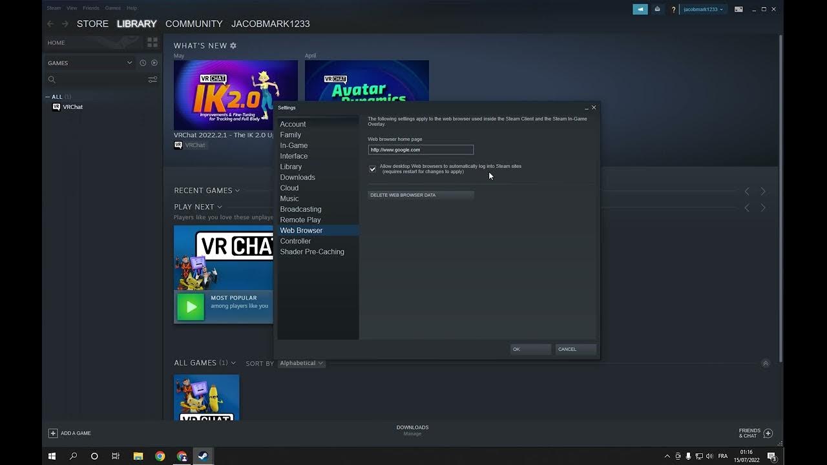The width and height of the screenshot is (827, 465).
Task: Open the Sort By Alphabetical dropdown
Action: pos(301,364)
